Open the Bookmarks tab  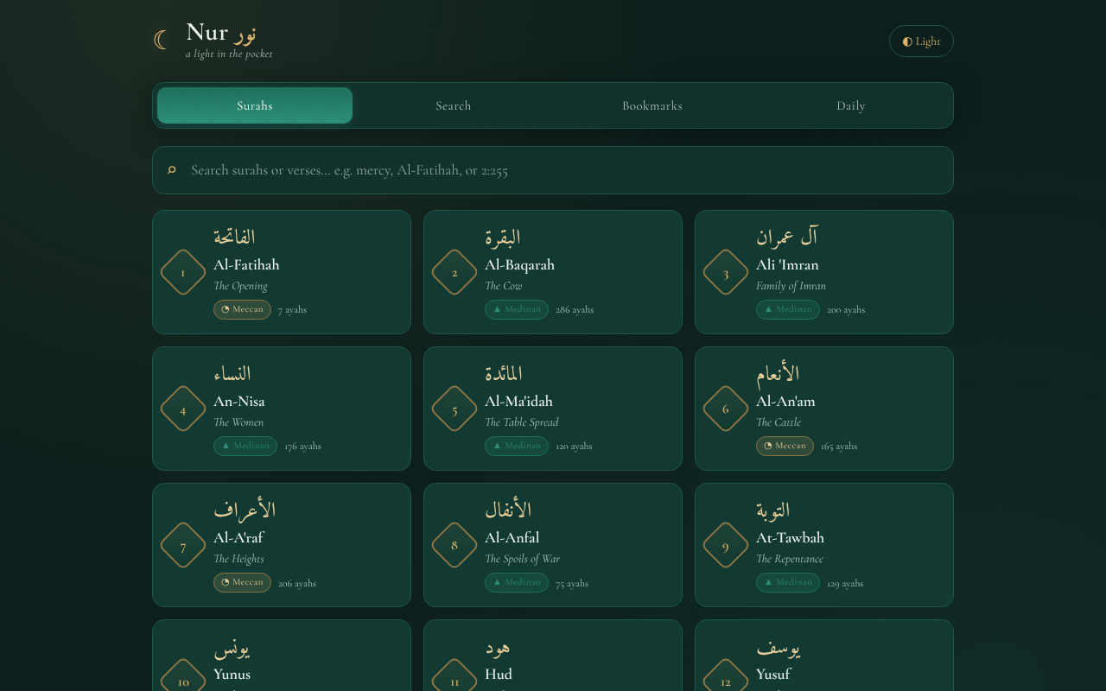tap(652, 105)
